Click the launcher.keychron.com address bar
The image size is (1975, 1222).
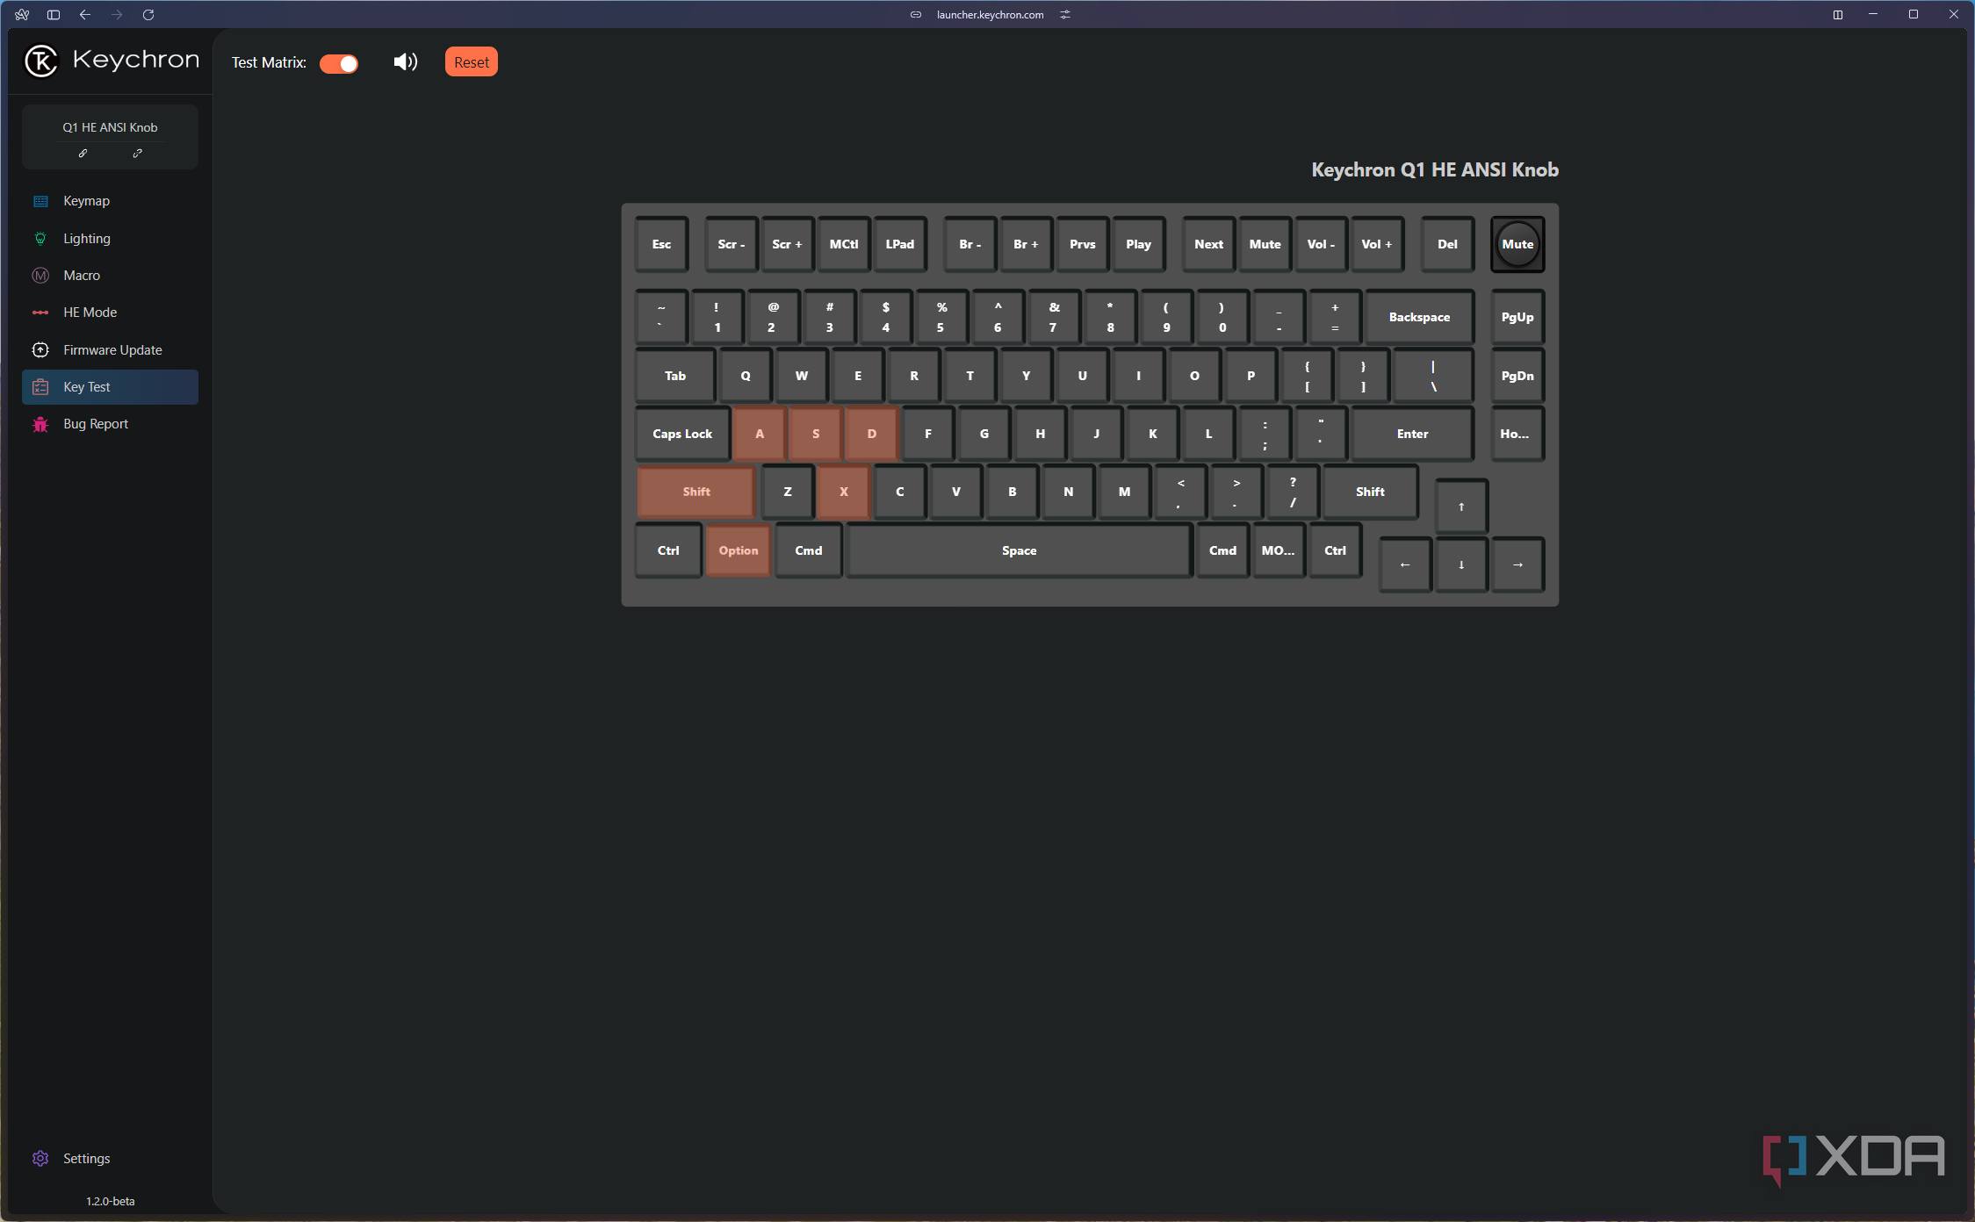tap(990, 14)
